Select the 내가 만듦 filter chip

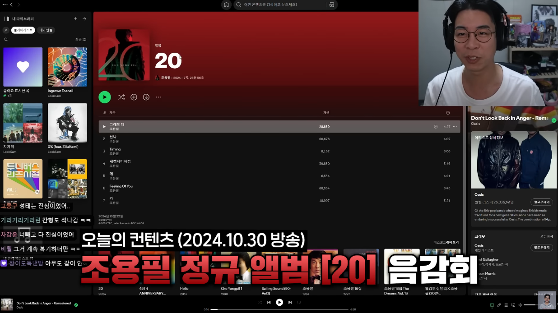(x=46, y=30)
